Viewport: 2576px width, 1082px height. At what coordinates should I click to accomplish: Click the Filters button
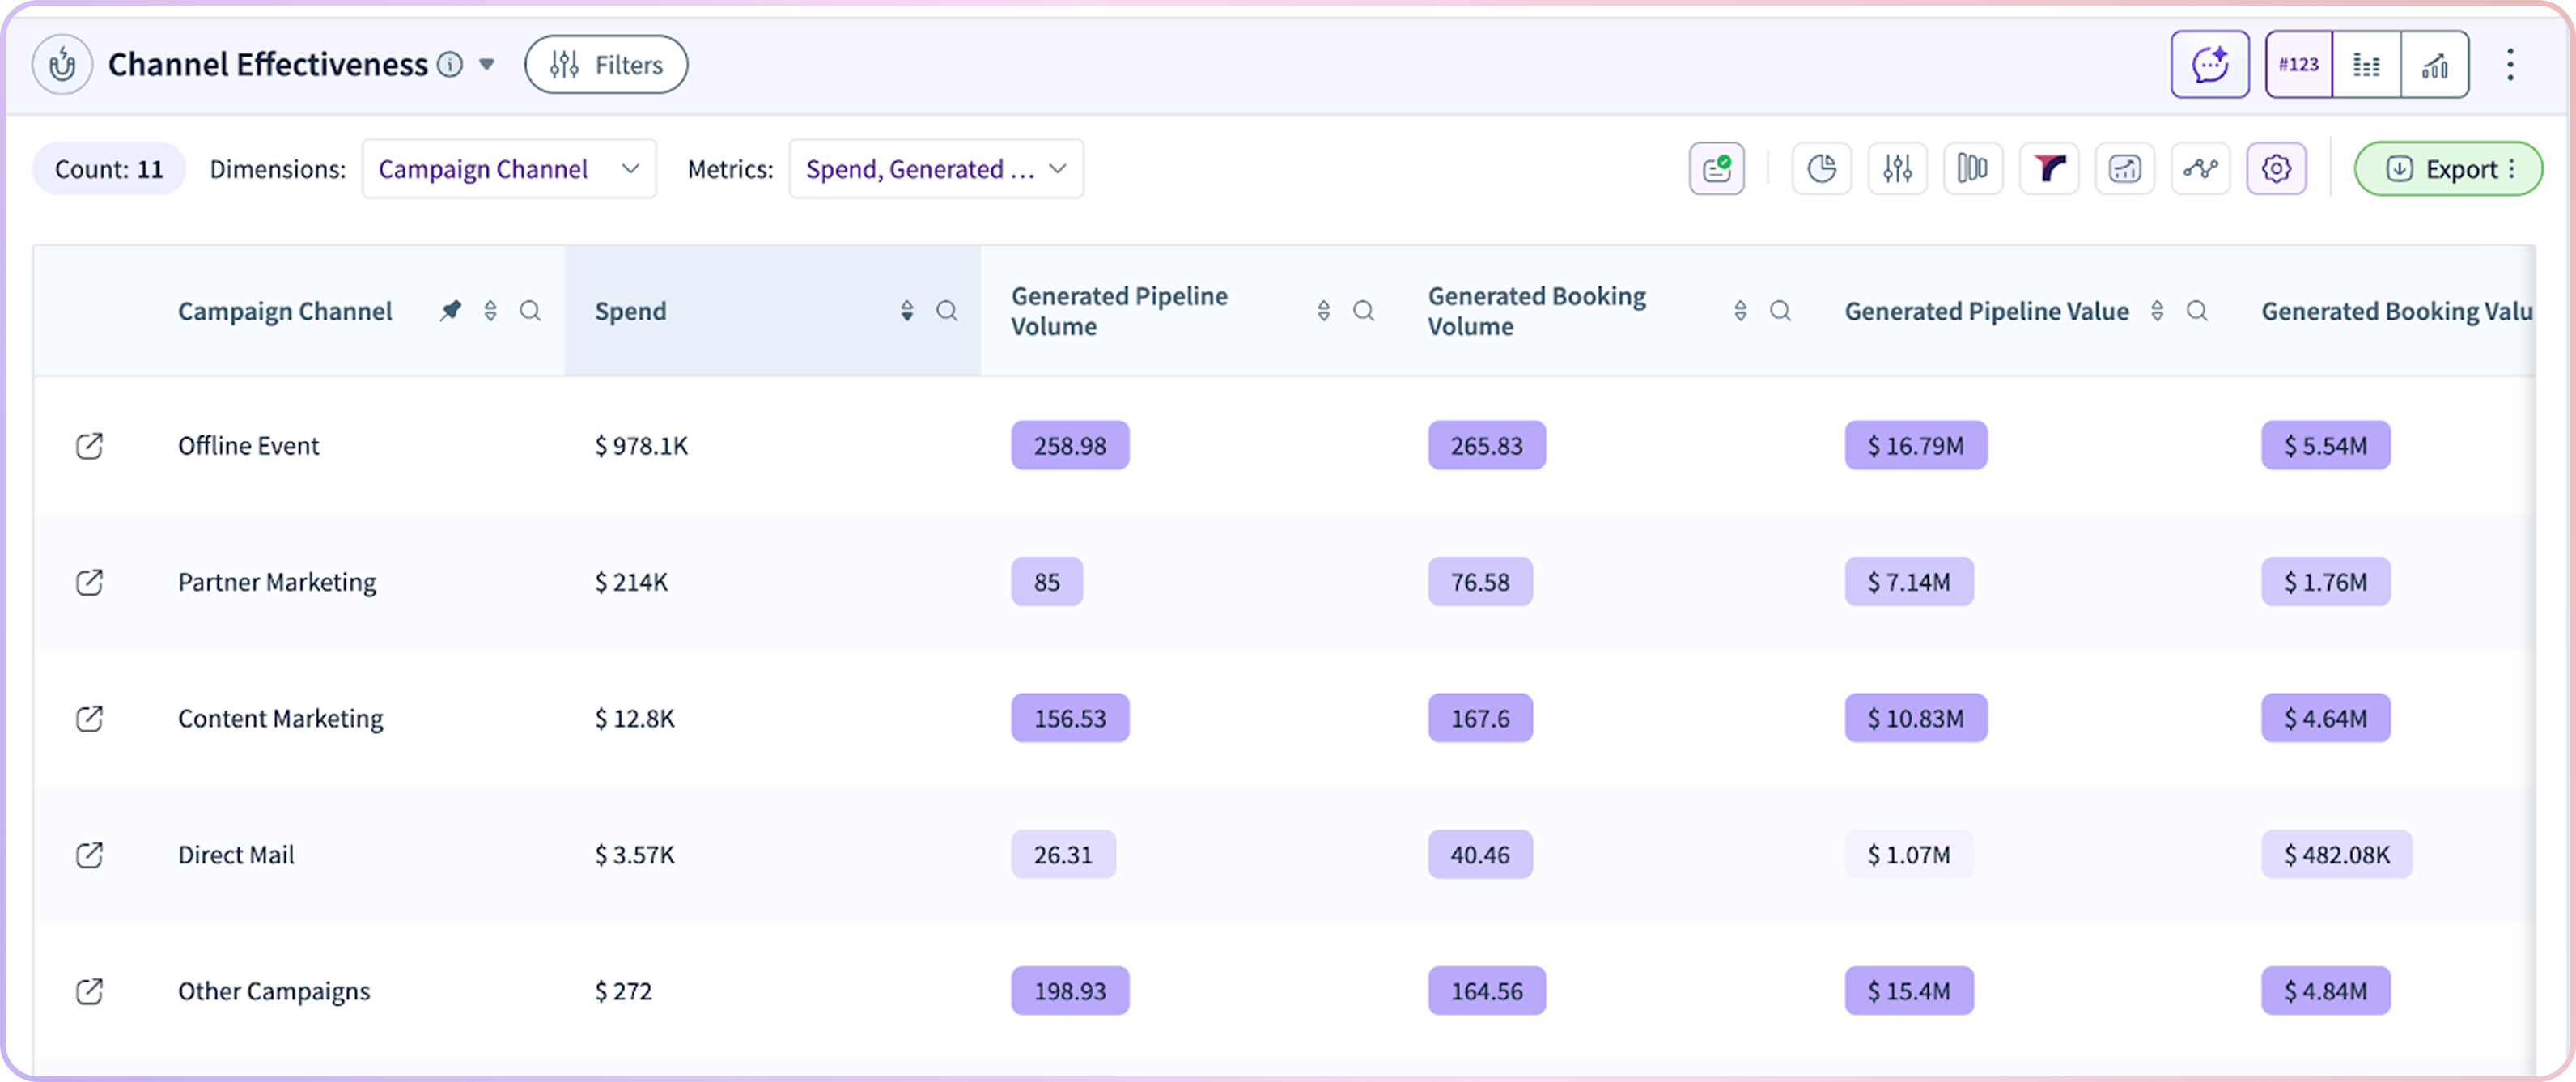point(606,65)
